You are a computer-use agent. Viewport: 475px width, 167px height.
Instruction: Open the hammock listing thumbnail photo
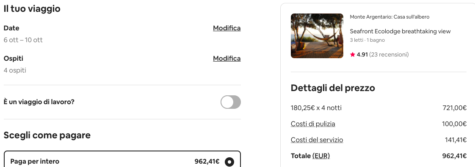click(317, 35)
